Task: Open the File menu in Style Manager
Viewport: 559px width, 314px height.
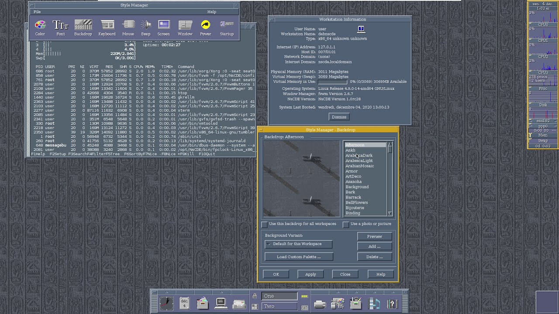Action: click(37, 12)
